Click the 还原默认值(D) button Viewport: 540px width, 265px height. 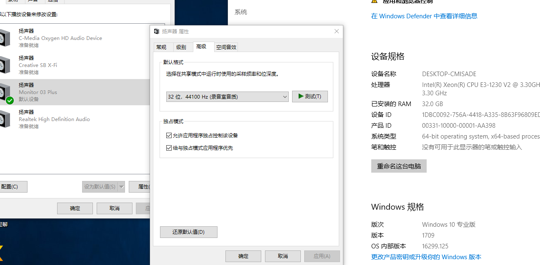[x=188, y=232]
